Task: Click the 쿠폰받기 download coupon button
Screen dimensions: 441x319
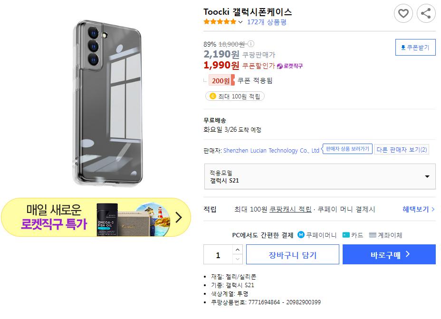Action: [x=415, y=48]
